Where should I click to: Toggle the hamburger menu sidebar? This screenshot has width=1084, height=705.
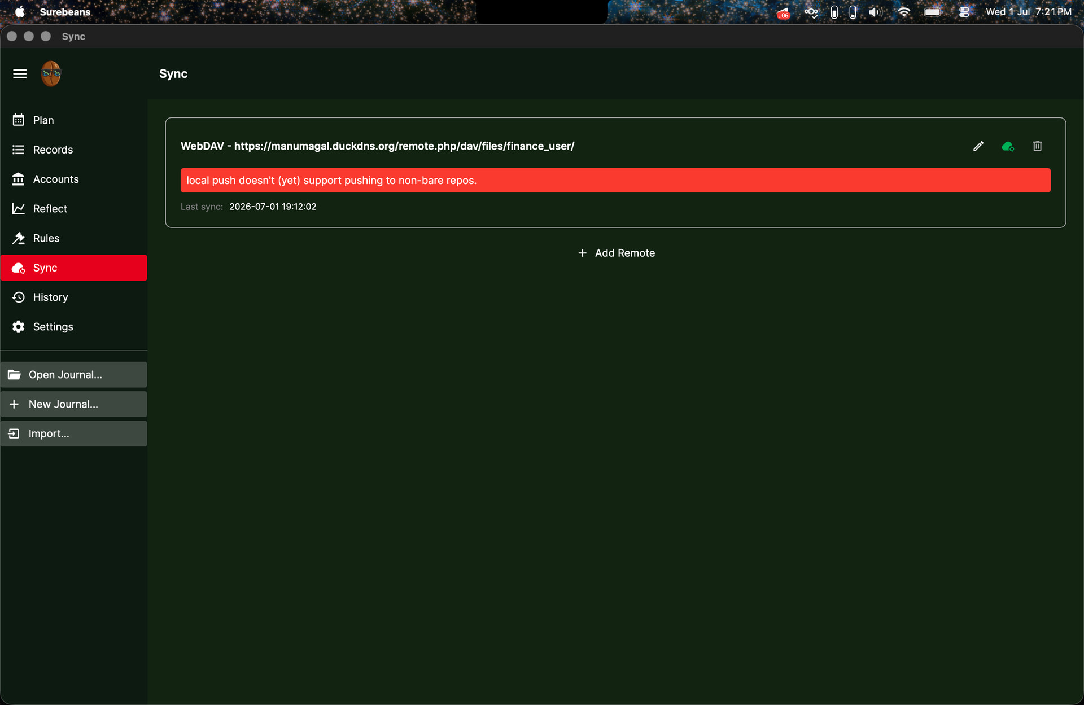tap(20, 74)
